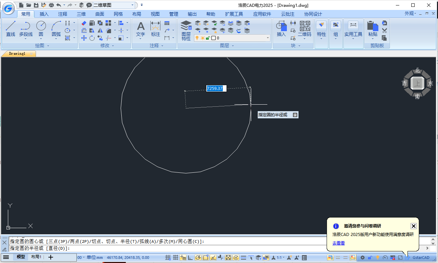Select the Rotate tool icon
Image resolution: width=438 pixels, height=263 pixels.
(92, 38)
